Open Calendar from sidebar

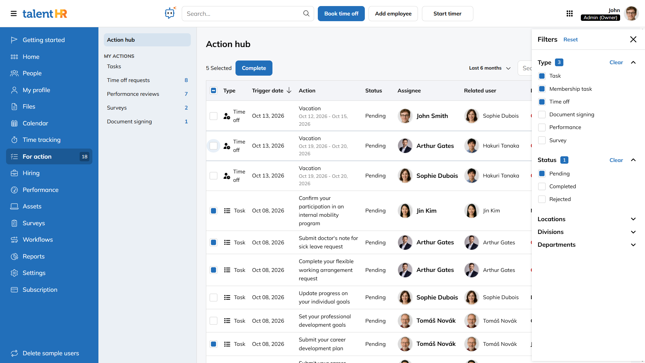coord(49,123)
